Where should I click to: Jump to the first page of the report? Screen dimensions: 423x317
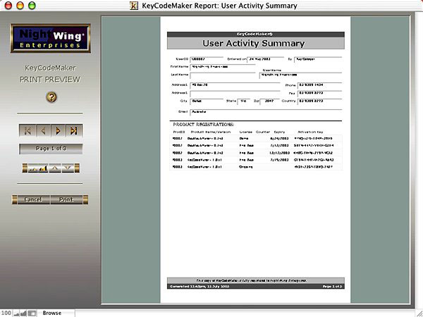pyautogui.click(x=27, y=131)
